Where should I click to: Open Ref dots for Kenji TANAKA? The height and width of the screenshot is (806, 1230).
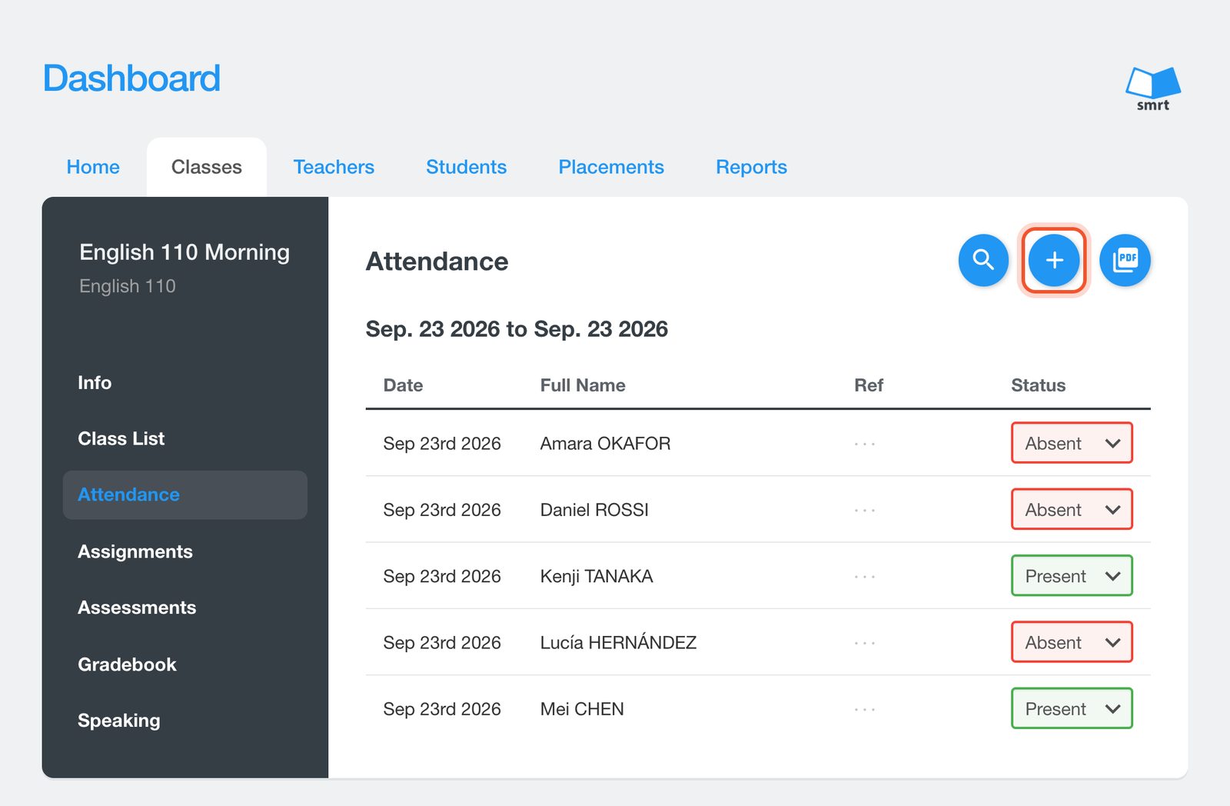point(865,576)
